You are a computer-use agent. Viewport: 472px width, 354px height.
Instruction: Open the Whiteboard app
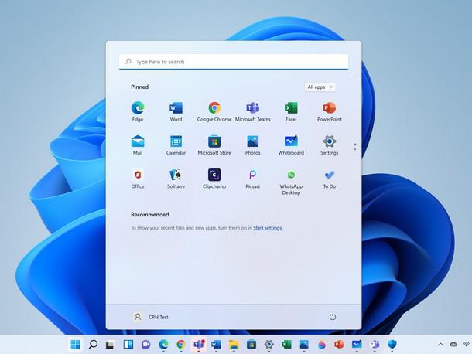291,141
